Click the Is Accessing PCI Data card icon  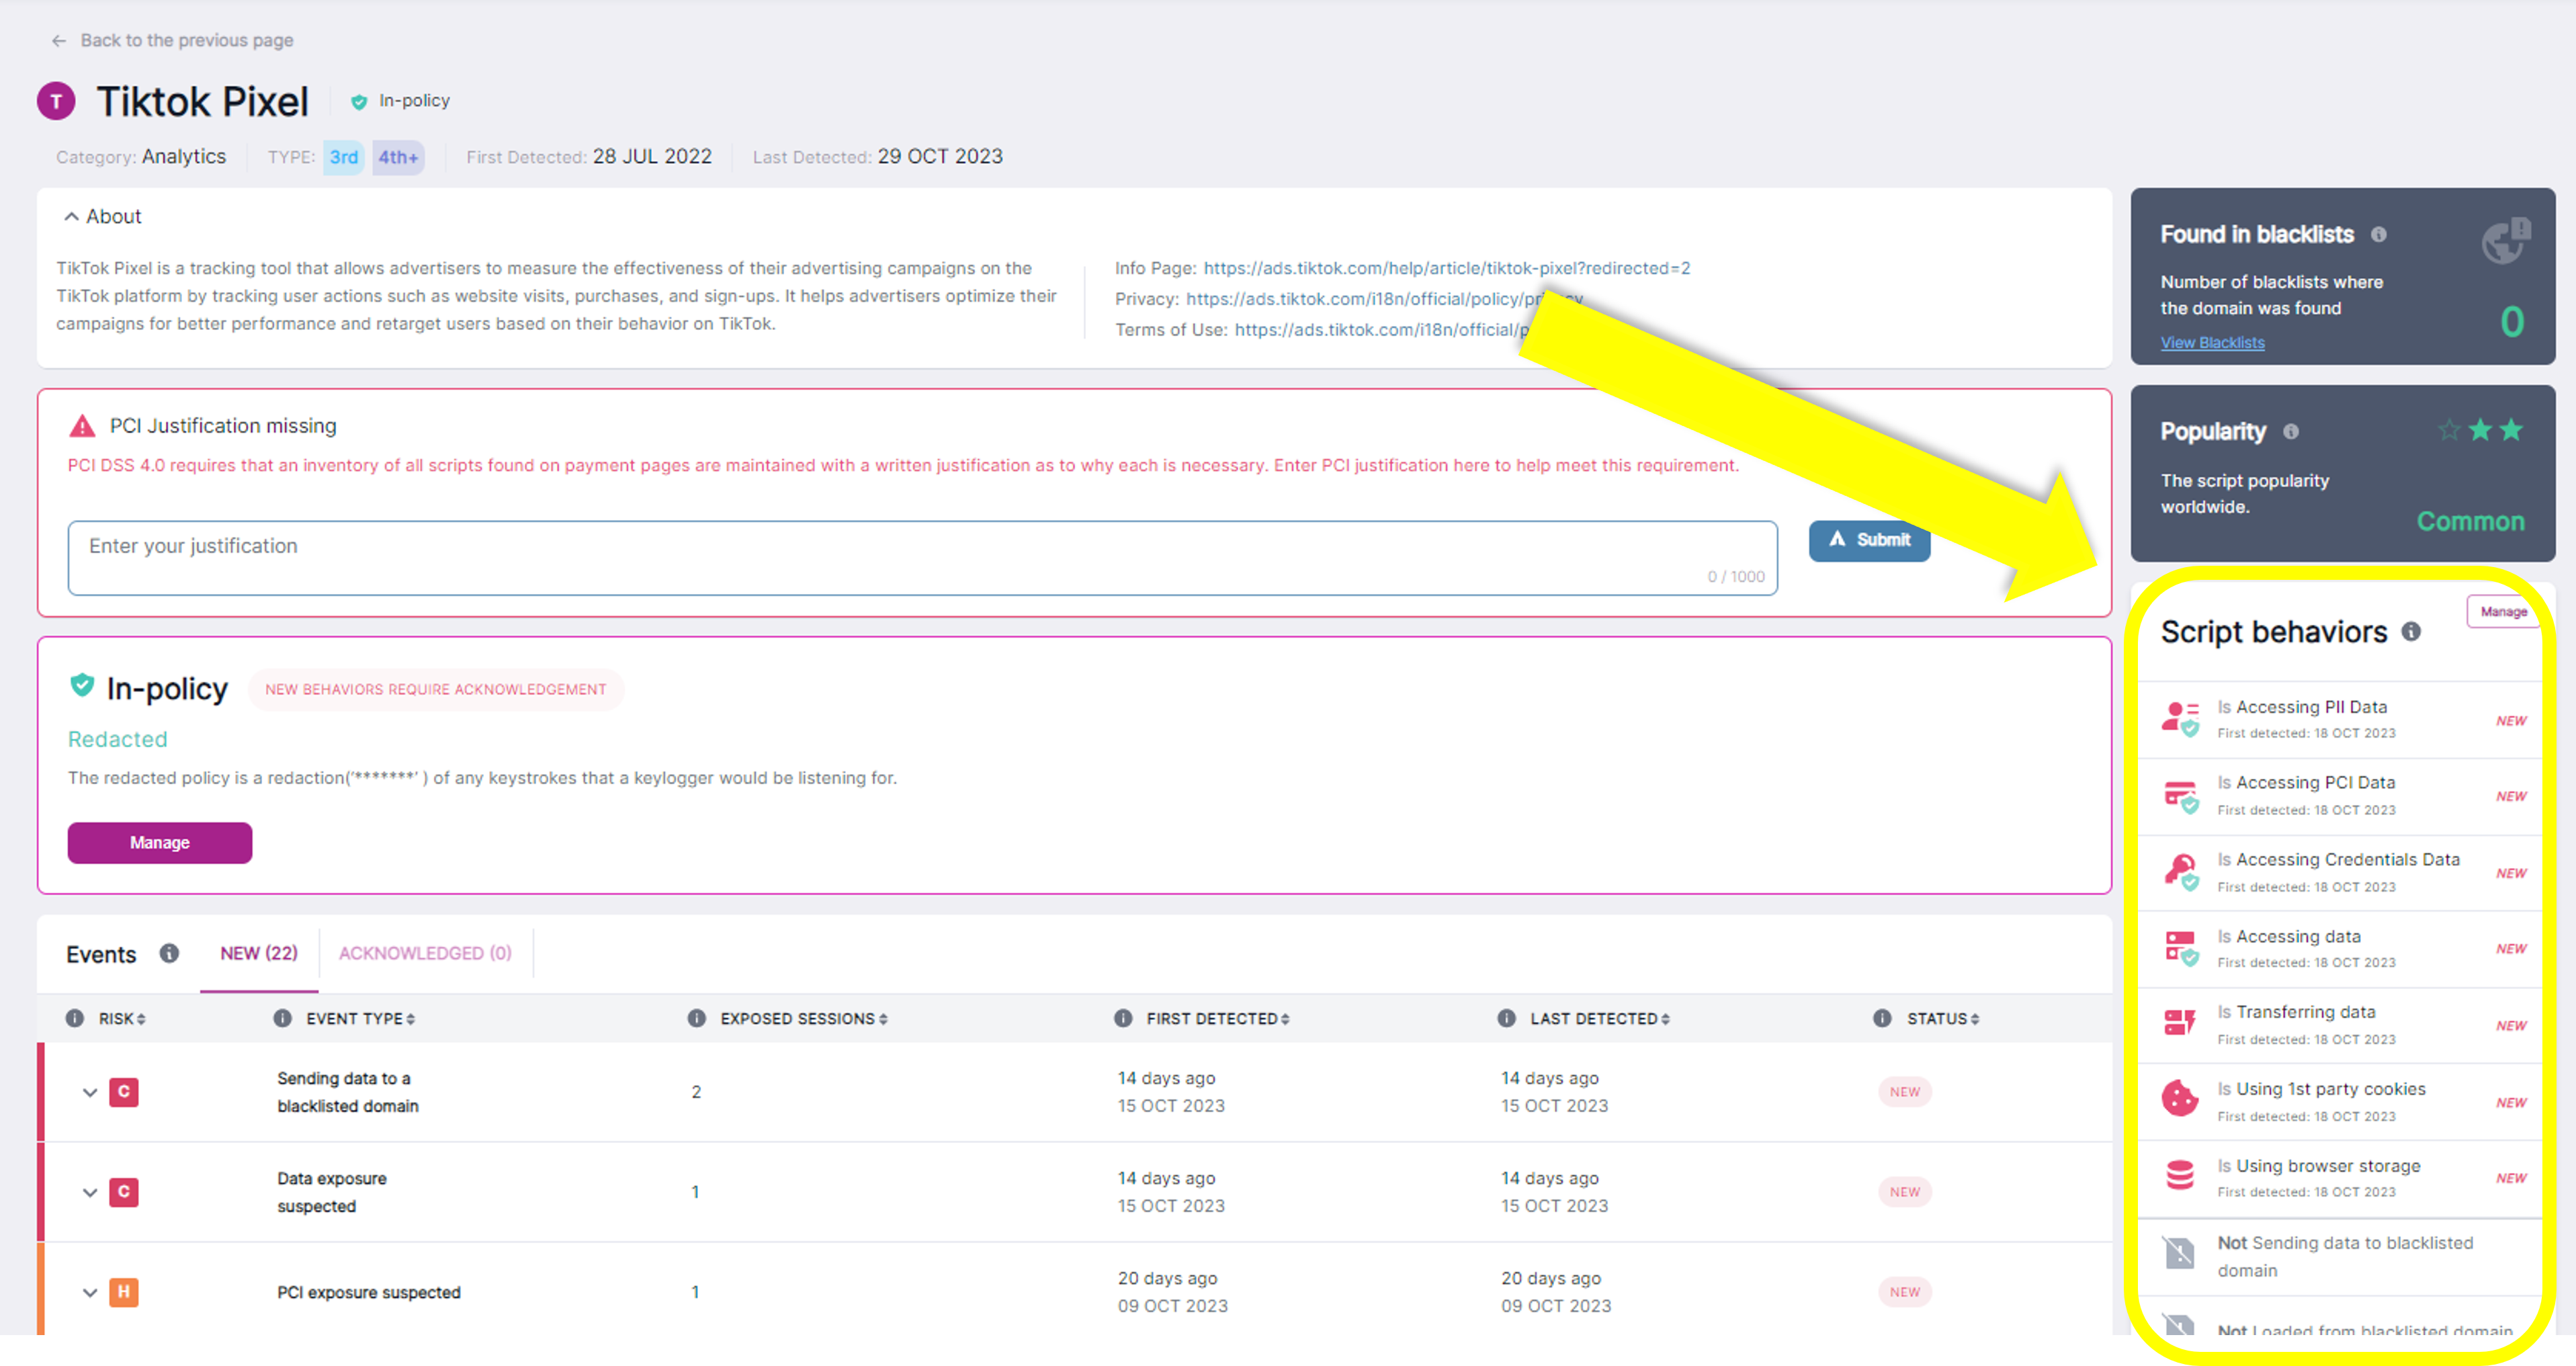tap(2181, 796)
